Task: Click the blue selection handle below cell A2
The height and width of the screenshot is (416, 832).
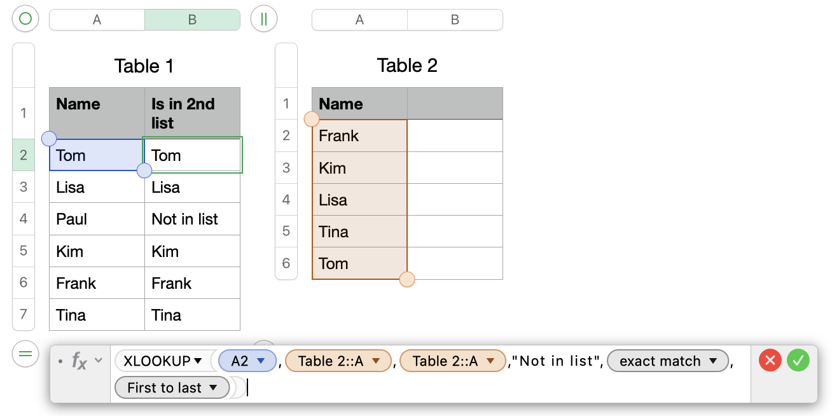Action: pyautogui.click(x=144, y=170)
